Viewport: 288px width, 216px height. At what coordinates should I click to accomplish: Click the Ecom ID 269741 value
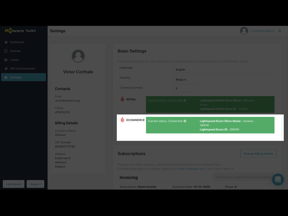pyautogui.click(x=234, y=129)
